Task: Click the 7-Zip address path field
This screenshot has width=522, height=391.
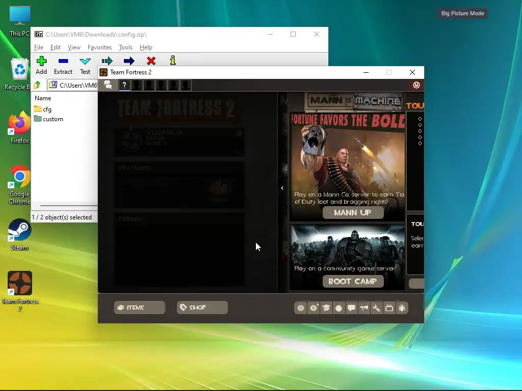Action: click(73, 85)
